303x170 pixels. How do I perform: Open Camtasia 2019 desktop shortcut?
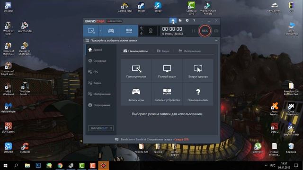[x=191, y=8]
